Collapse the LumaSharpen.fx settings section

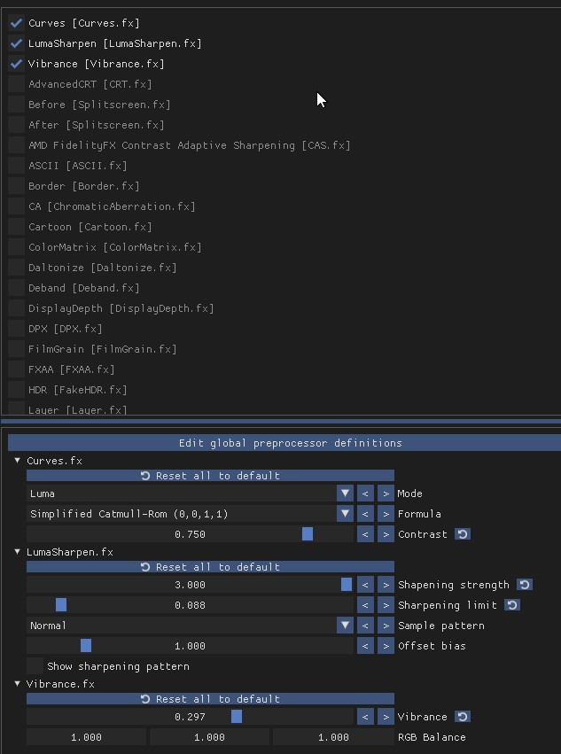[x=18, y=552]
